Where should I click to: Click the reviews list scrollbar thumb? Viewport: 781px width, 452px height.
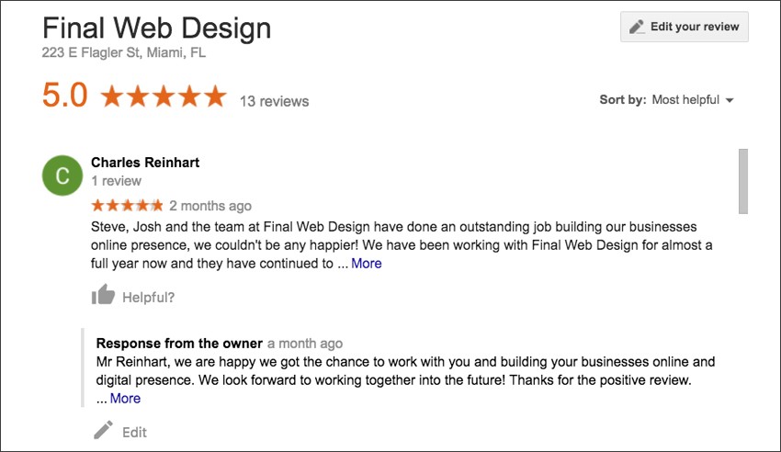[743, 181]
